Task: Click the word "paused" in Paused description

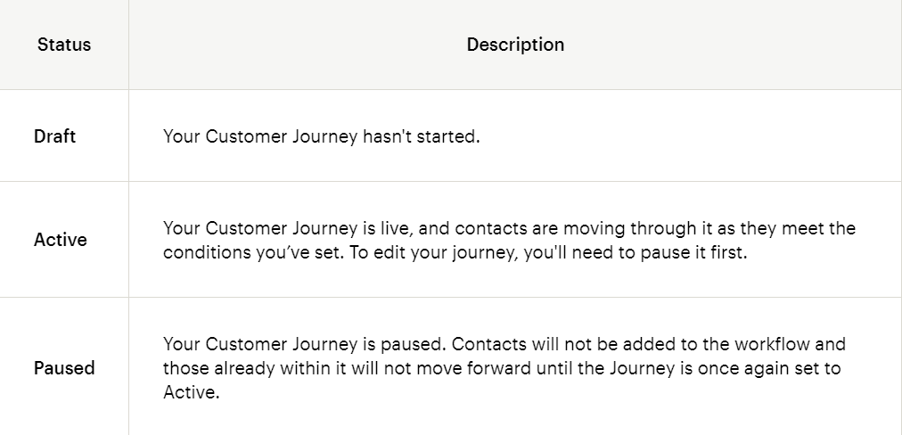Action: 411,343
